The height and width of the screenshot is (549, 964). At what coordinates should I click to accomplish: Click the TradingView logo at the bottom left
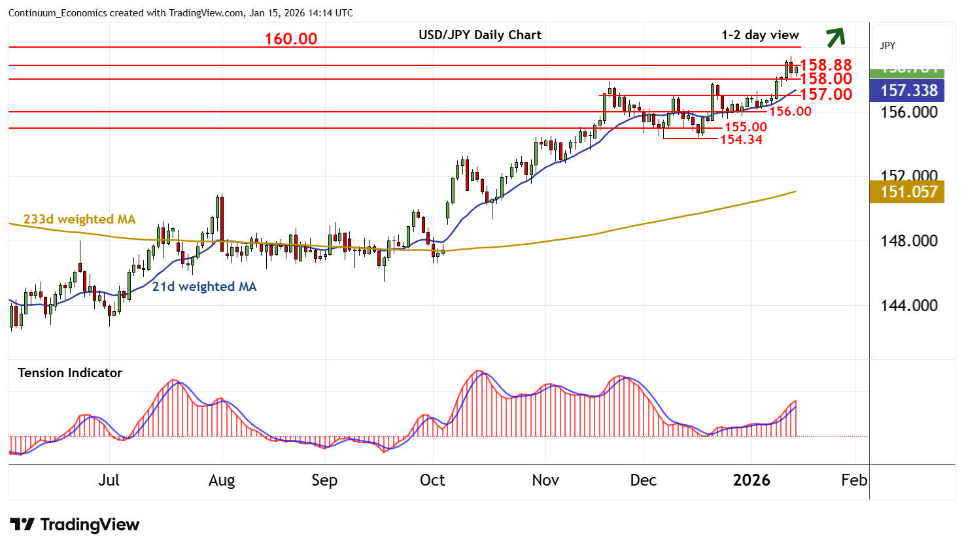pyautogui.click(x=75, y=525)
